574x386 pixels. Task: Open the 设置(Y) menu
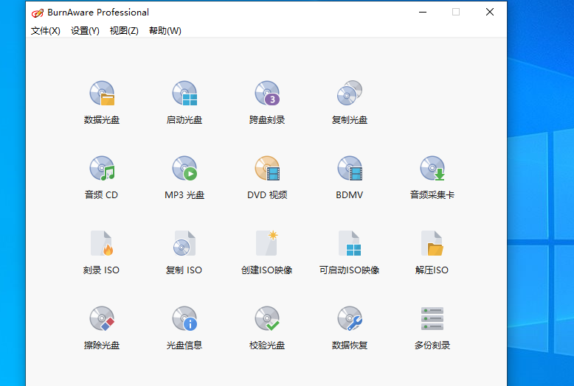point(85,31)
